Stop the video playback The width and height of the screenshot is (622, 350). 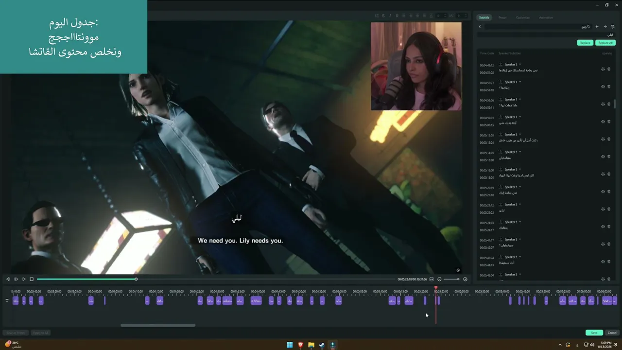(32, 279)
